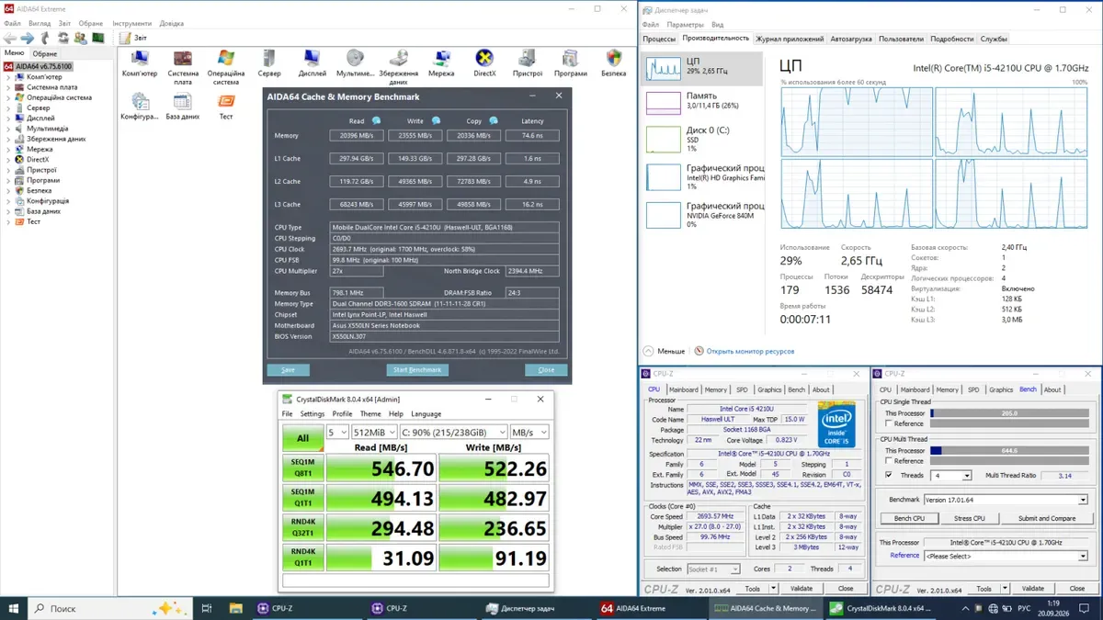Click the info bubble next to Read
The height and width of the screenshot is (620, 1103).
click(x=374, y=121)
